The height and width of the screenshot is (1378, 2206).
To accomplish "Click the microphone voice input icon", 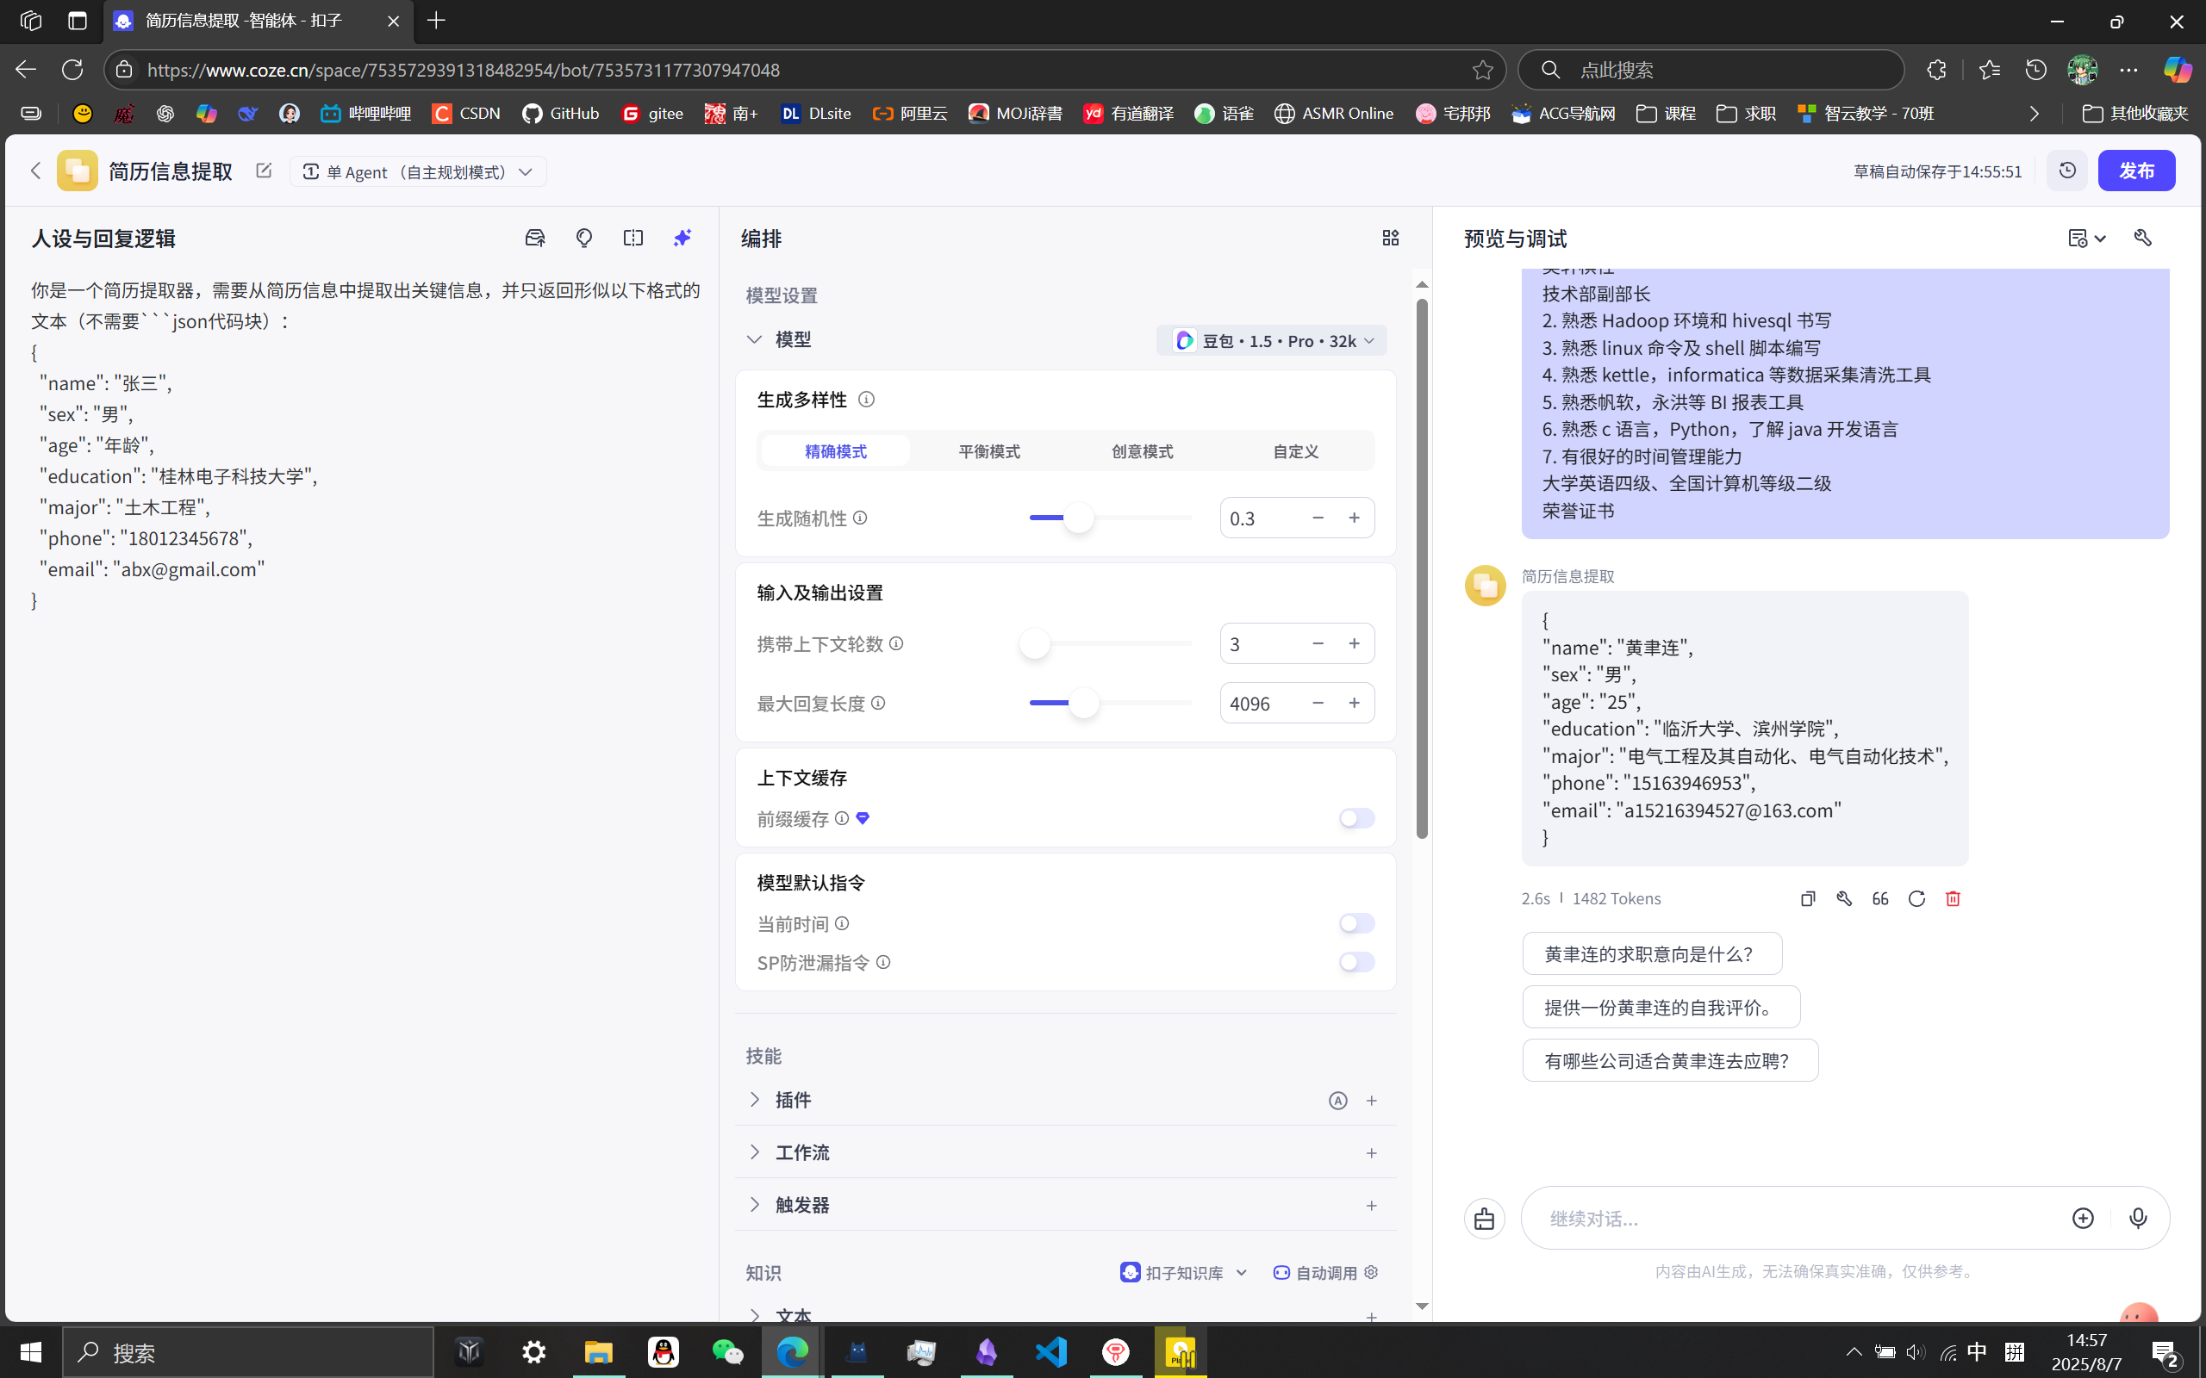I will pyautogui.click(x=2138, y=1219).
